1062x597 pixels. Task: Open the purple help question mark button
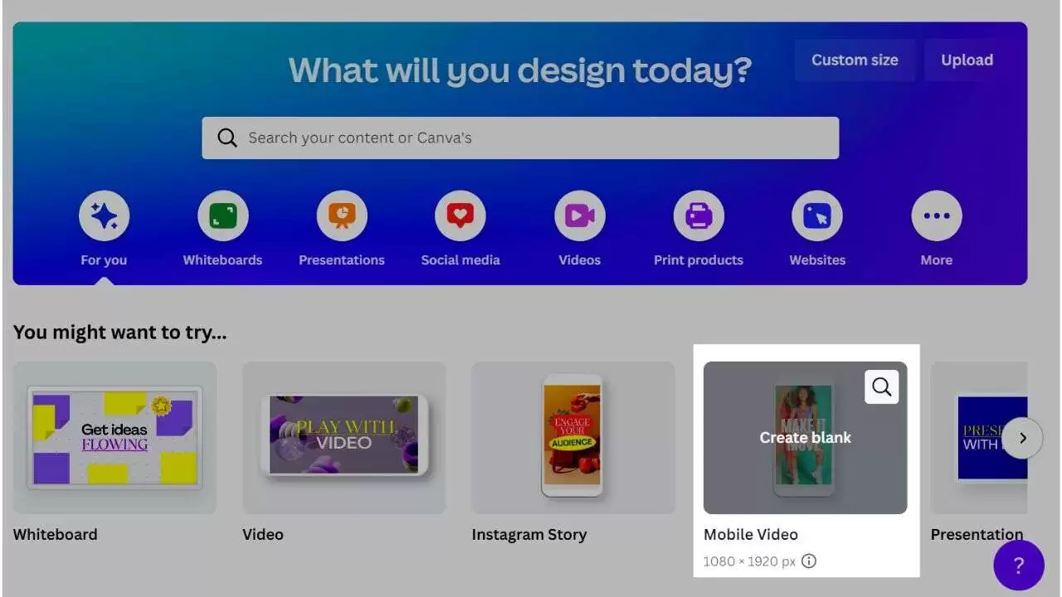1019,565
